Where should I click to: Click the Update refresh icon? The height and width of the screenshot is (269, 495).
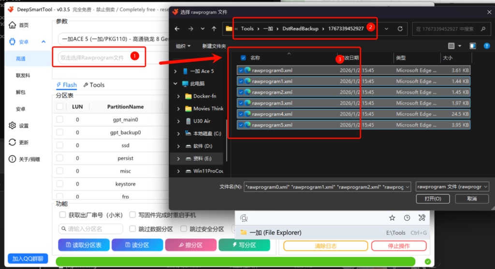coord(12,142)
